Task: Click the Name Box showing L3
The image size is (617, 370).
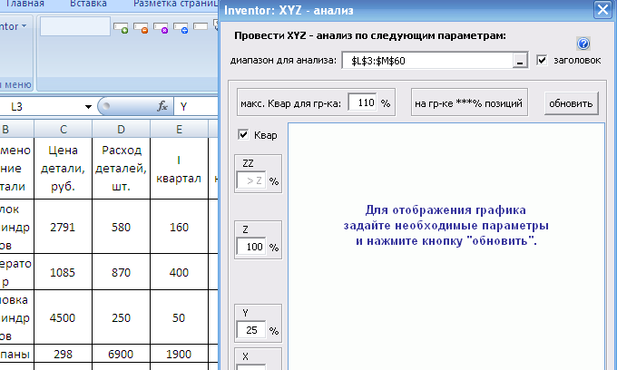Action: [x=42, y=107]
